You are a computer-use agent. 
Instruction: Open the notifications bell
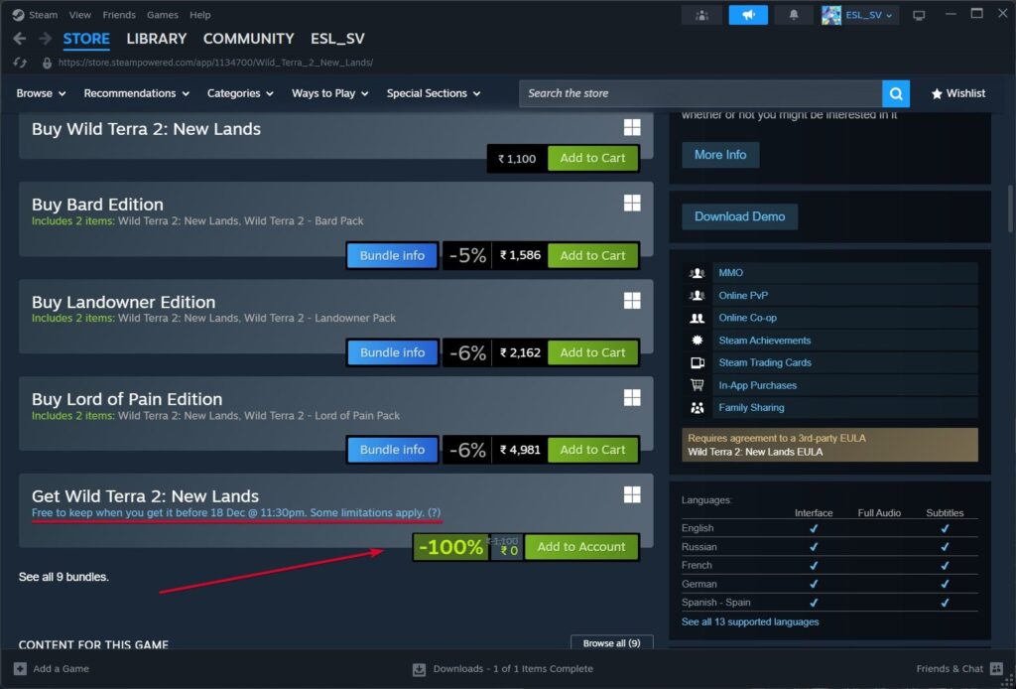(793, 15)
